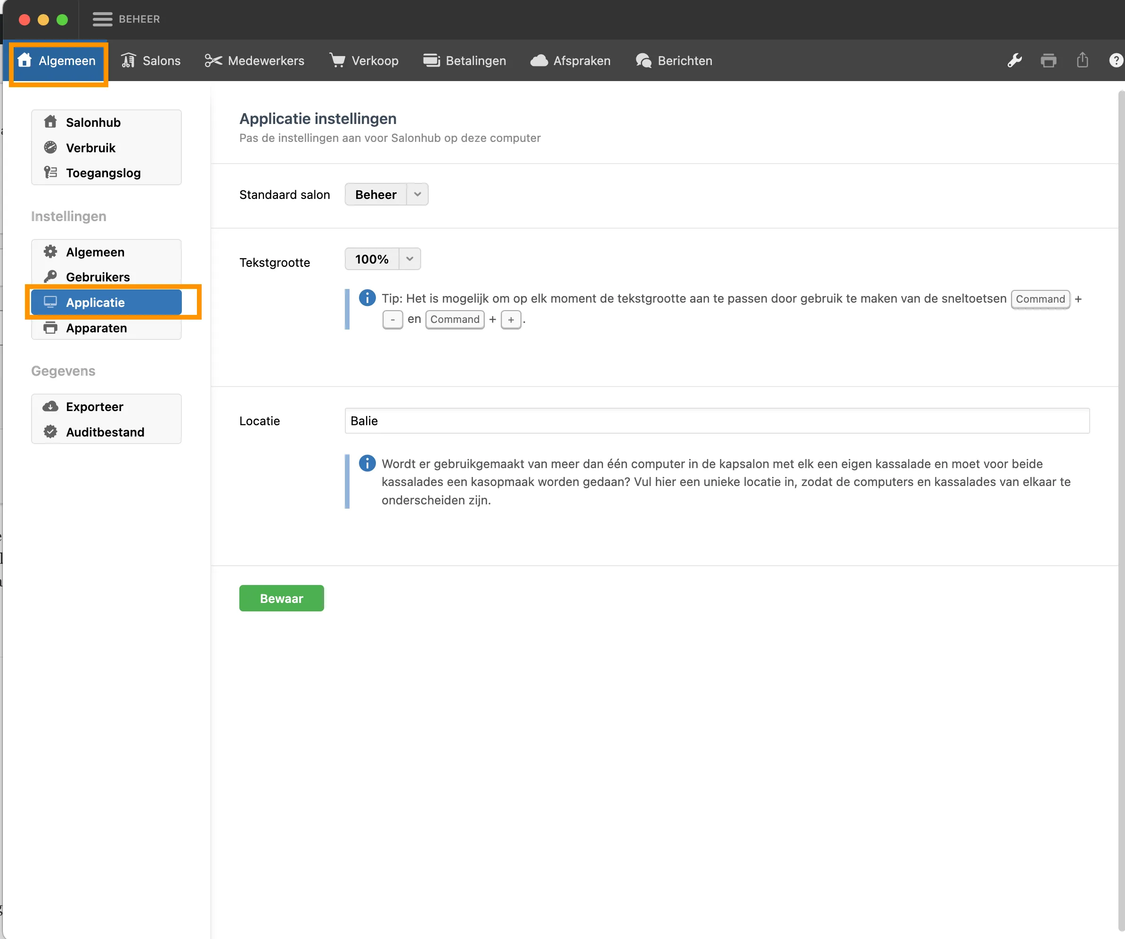Open the hamburger menu next to BEHEER

click(x=102, y=19)
